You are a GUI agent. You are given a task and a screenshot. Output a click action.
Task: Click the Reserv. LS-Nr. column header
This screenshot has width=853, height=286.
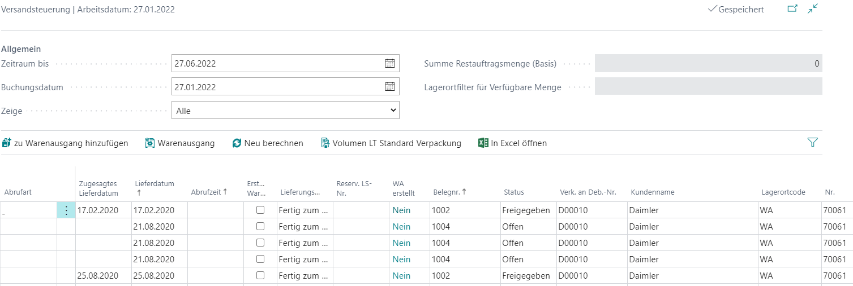pyautogui.click(x=354, y=188)
